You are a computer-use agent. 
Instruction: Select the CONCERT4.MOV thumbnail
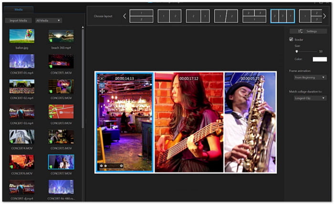point(22,137)
